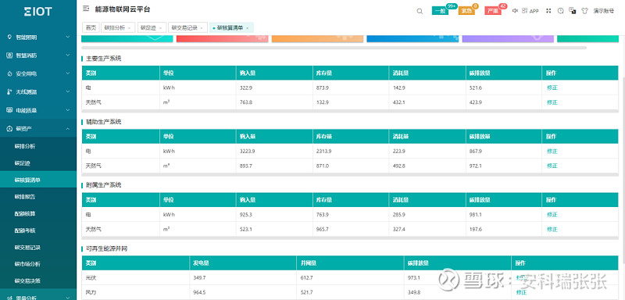Toggle fullscreen with the expand icon
The height and width of the screenshot is (300, 625).
548,11
